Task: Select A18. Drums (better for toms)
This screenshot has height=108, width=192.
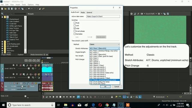Action: (105, 82)
